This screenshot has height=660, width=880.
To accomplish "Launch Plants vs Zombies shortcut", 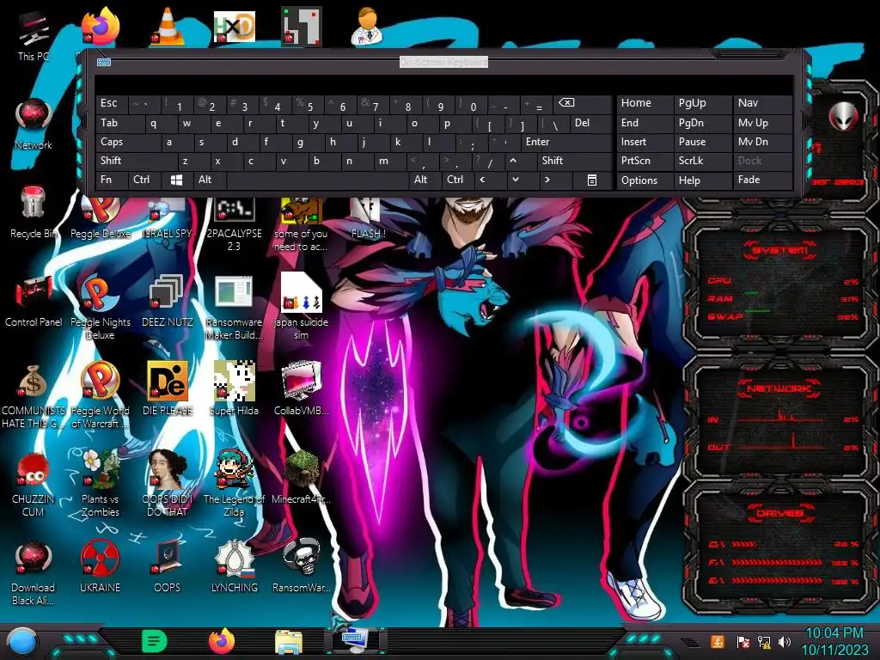I will click(101, 483).
